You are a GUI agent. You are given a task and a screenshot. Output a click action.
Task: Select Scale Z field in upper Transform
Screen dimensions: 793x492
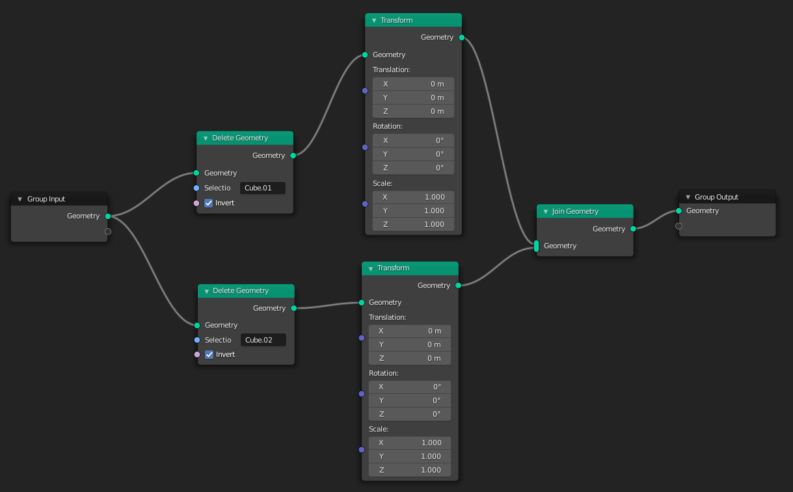point(413,224)
